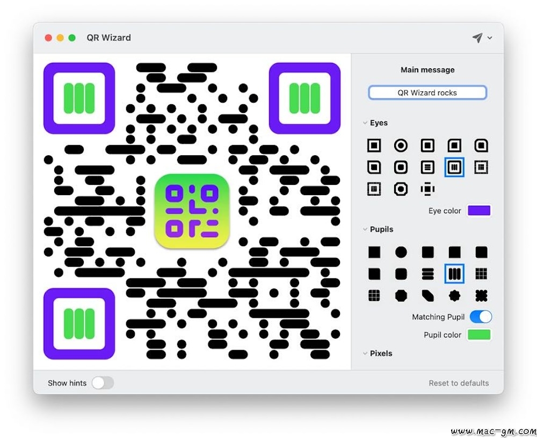
Task: Select the four-lobed clover pupil shape
Action: coord(481,296)
